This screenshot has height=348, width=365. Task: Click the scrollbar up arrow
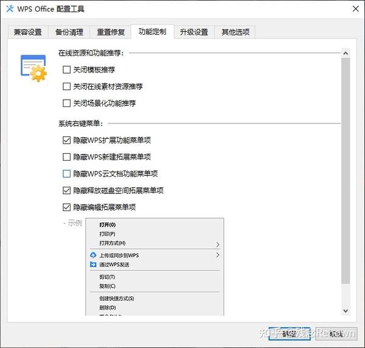[346, 54]
